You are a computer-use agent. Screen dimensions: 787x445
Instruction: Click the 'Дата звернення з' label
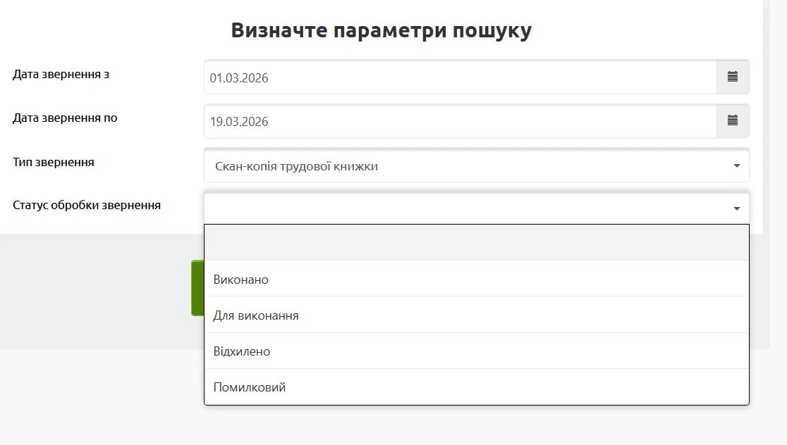coord(61,74)
